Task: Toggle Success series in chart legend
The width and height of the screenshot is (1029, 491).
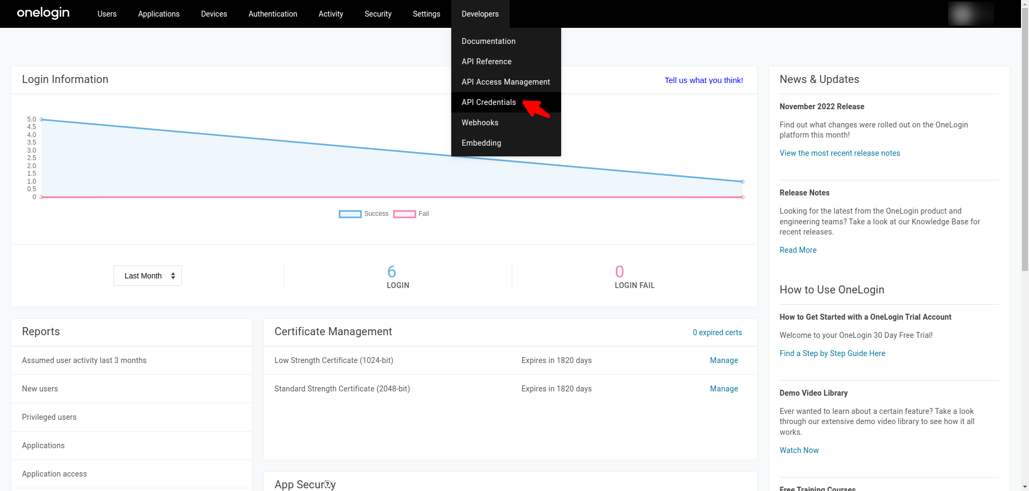Action: pyautogui.click(x=363, y=214)
